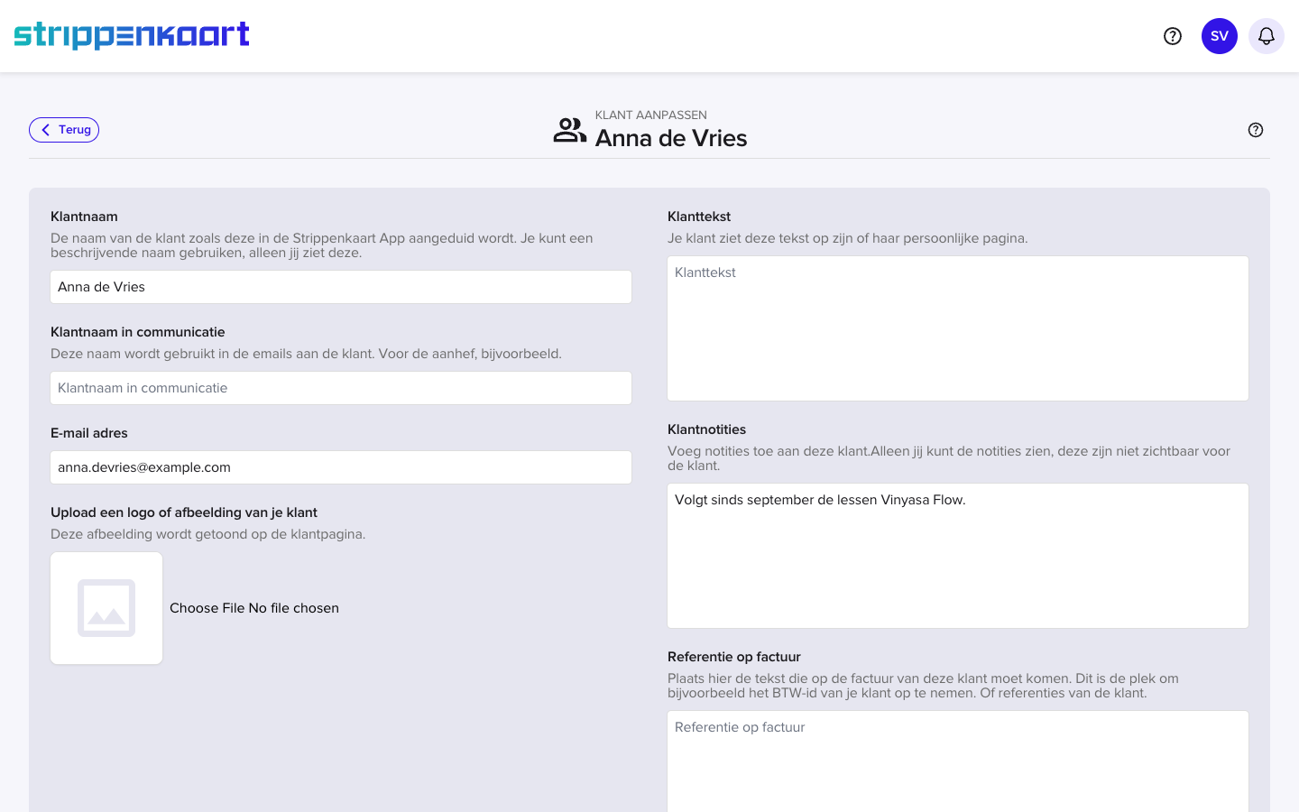The height and width of the screenshot is (812, 1299).
Task: Click the 'Klanttekst' section label
Action: tap(699, 217)
